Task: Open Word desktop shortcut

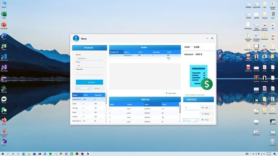Action: tap(4, 36)
